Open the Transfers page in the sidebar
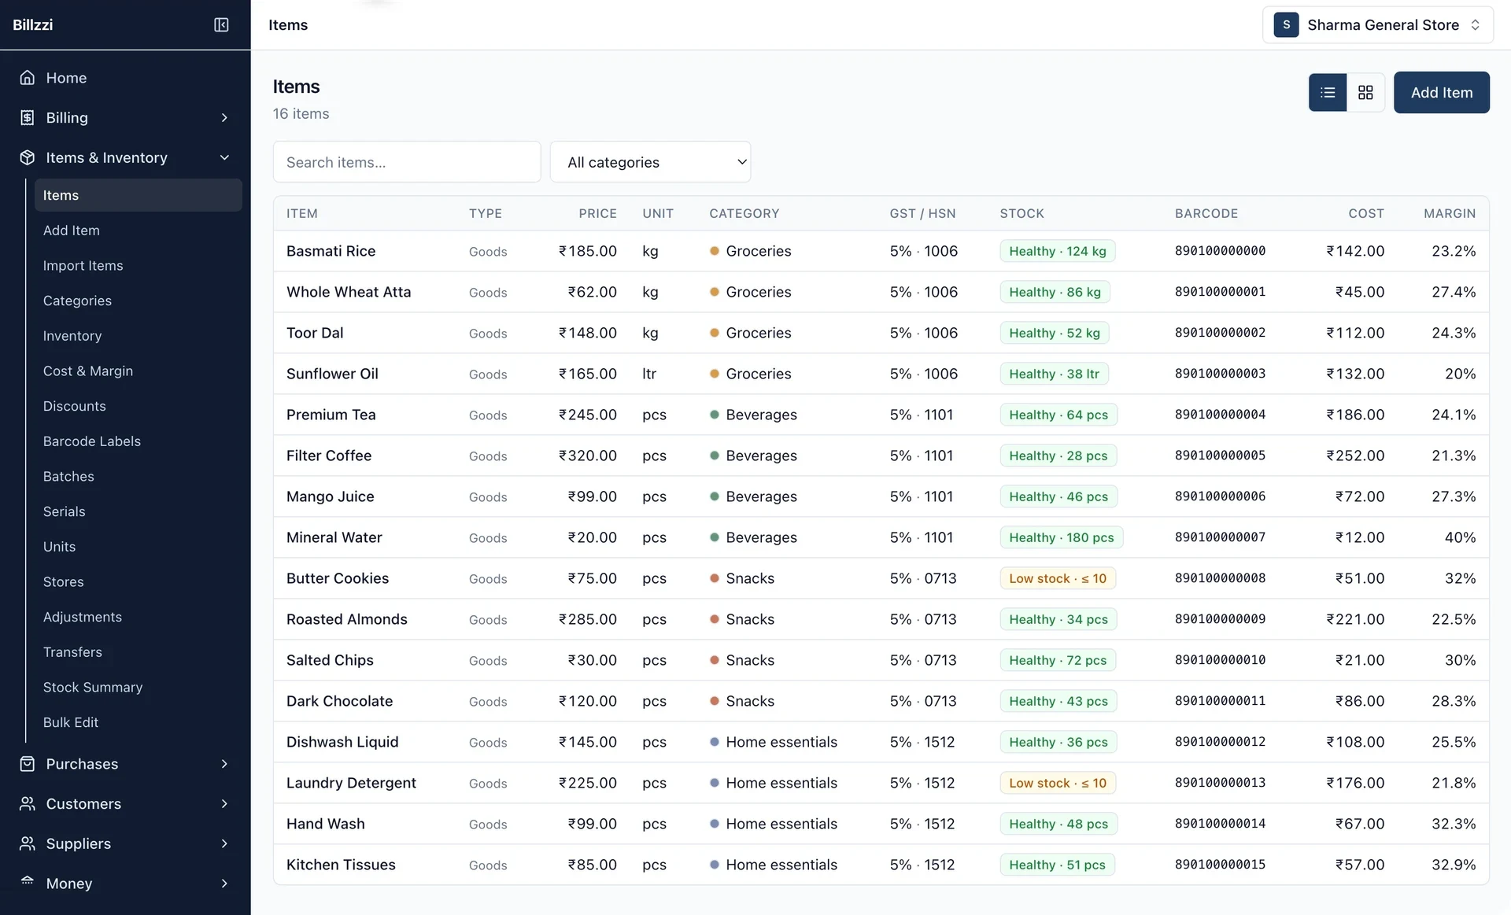Image resolution: width=1511 pixels, height=915 pixels. pyautogui.click(x=138, y=652)
